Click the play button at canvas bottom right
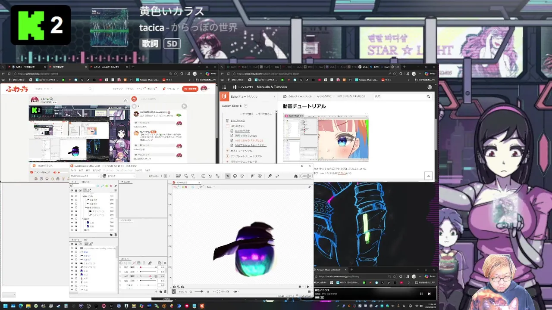This screenshot has height=310, width=552. click(308, 287)
